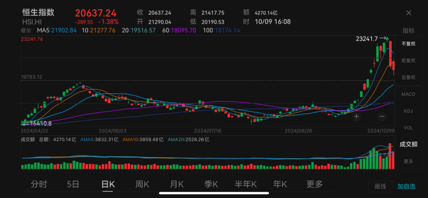Select the 日K daily candlestick tab

108,184
